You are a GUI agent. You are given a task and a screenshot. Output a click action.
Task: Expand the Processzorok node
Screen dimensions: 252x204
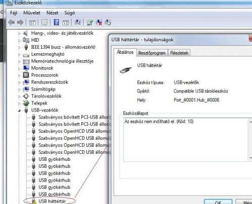click(x=19, y=75)
